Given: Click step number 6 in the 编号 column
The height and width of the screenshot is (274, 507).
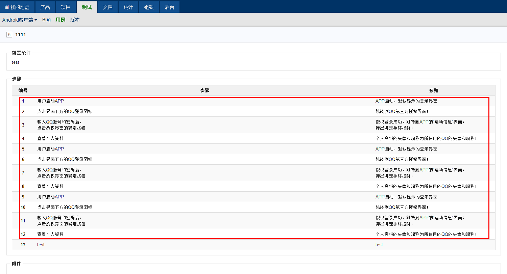Looking at the screenshot, I should click(x=23, y=159).
